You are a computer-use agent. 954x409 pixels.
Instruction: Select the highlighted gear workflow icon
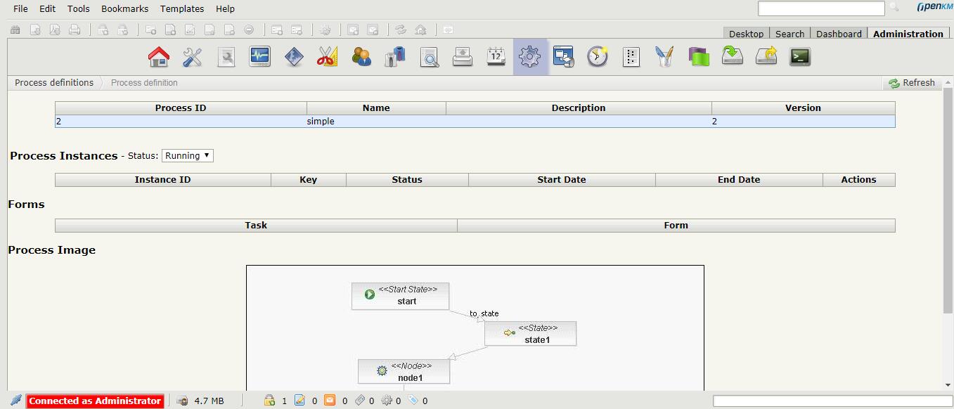[530, 57]
